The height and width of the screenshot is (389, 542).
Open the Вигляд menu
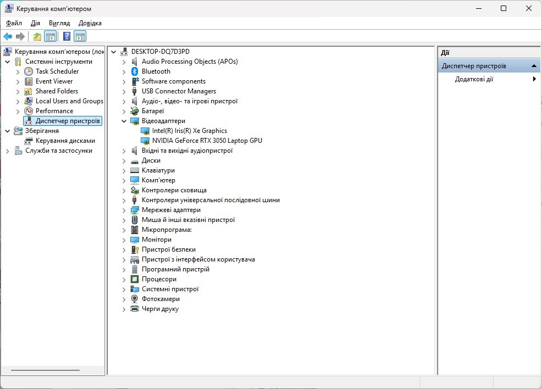tap(59, 23)
